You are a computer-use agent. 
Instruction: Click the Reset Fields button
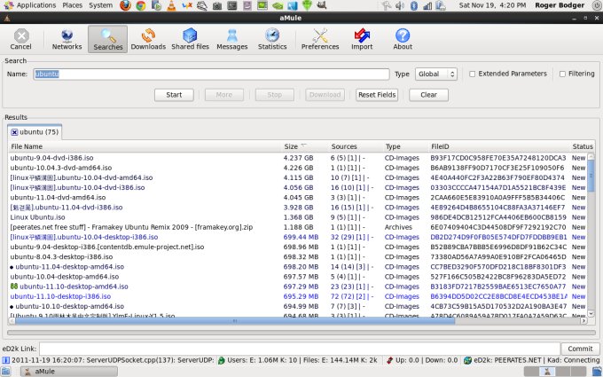click(x=379, y=94)
